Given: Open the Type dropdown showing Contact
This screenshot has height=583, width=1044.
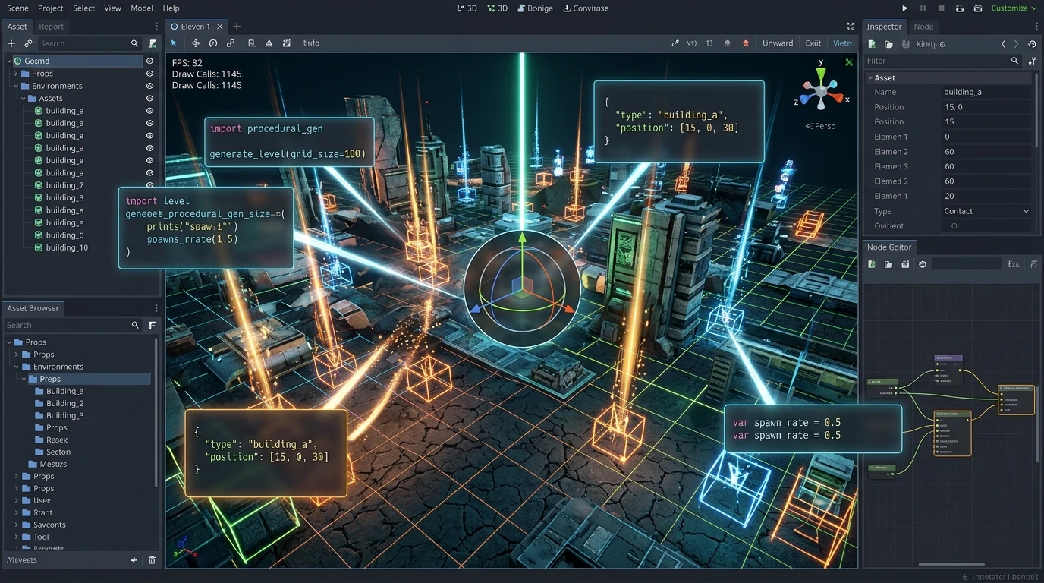Looking at the screenshot, I should pyautogui.click(x=986, y=211).
